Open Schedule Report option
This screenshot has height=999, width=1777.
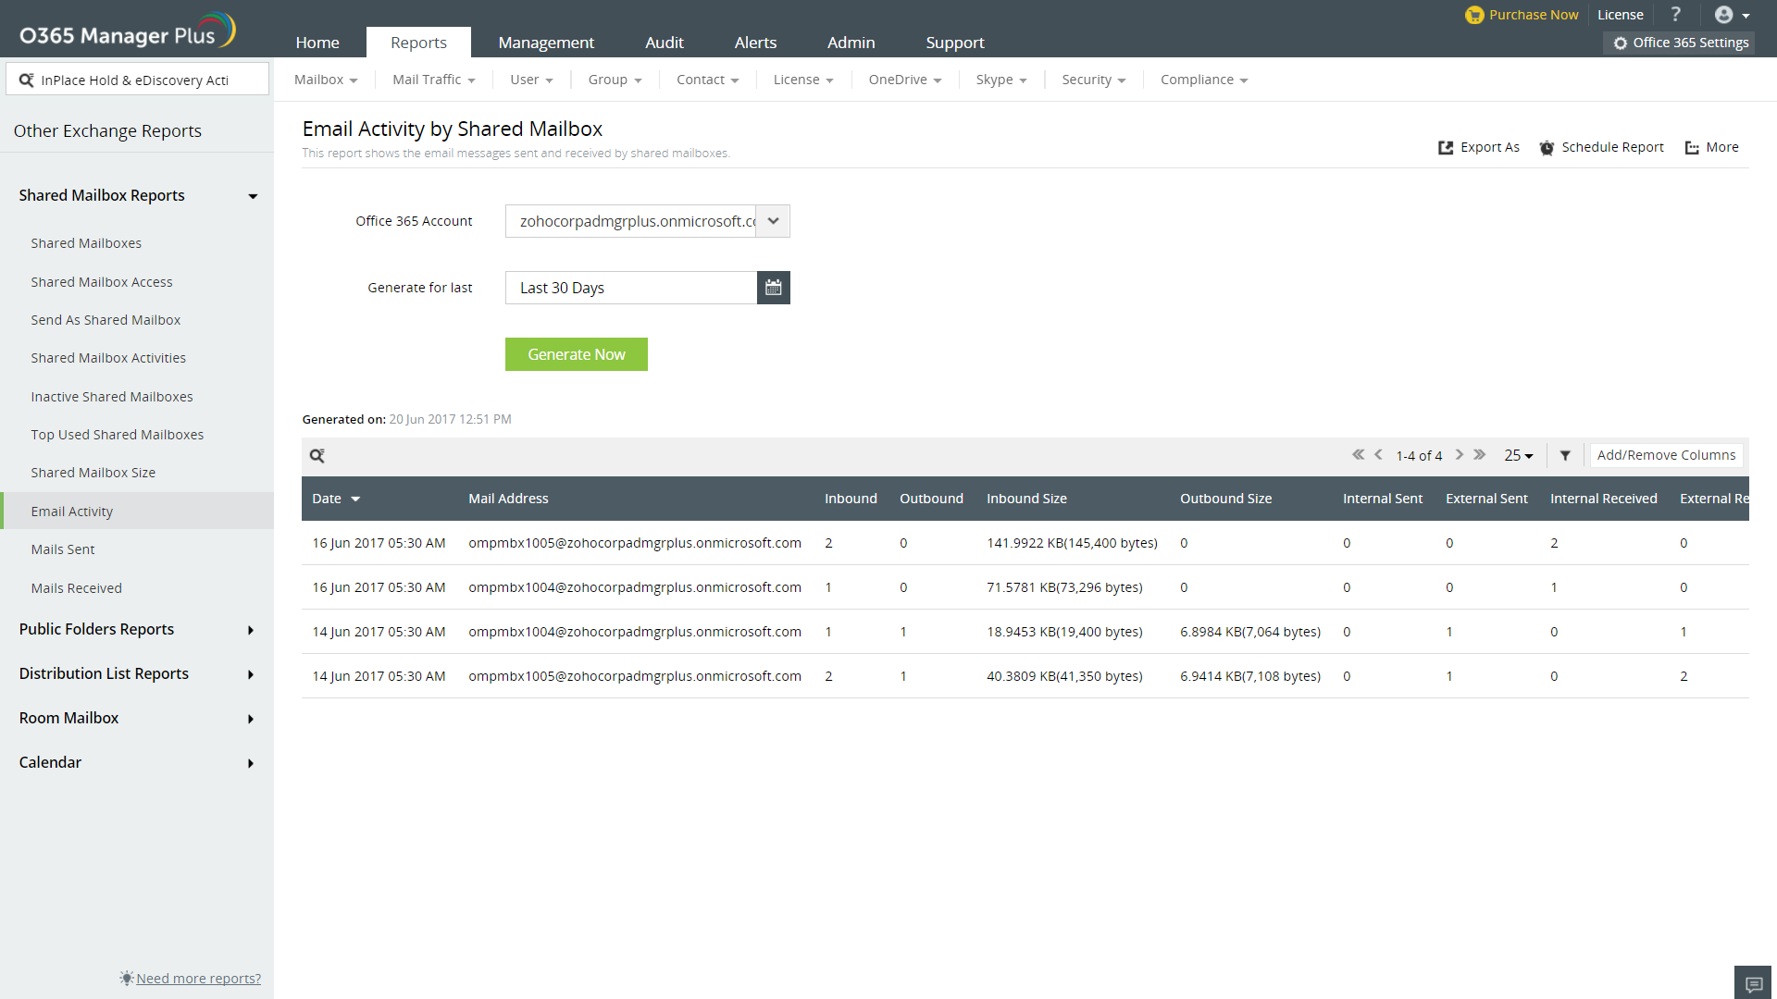(1601, 147)
